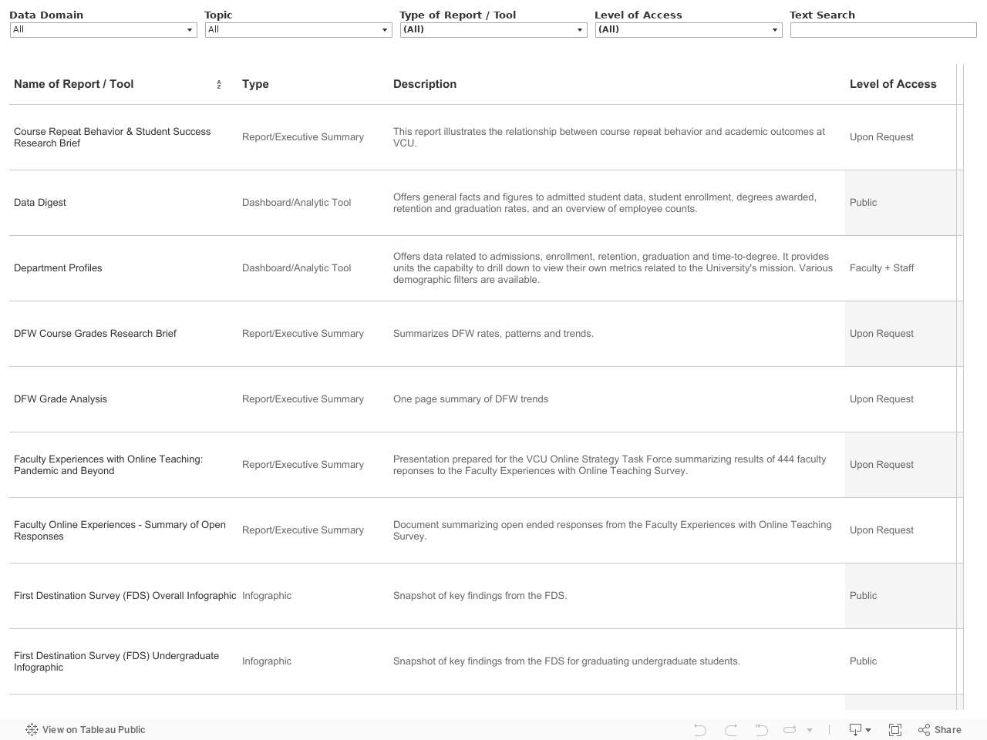
Task: Expand the Level of Access dropdown
Action: click(689, 30)
